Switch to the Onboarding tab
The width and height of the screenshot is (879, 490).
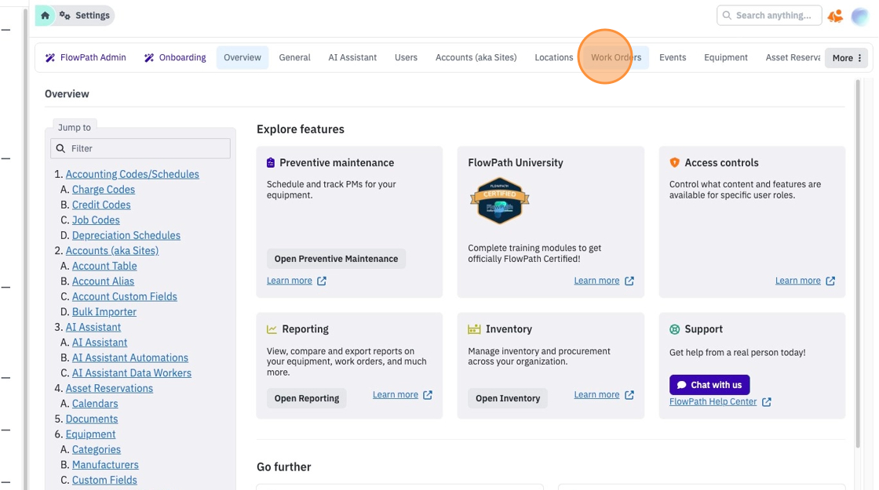point(175,58)
